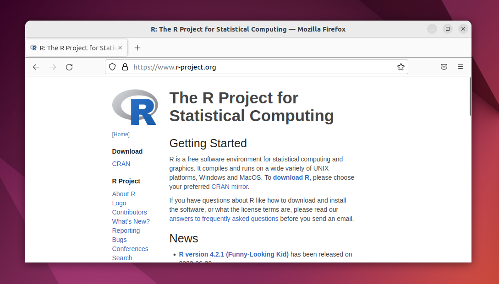
Task: Click the Download sidebar heading
Action: click(127, 151)
